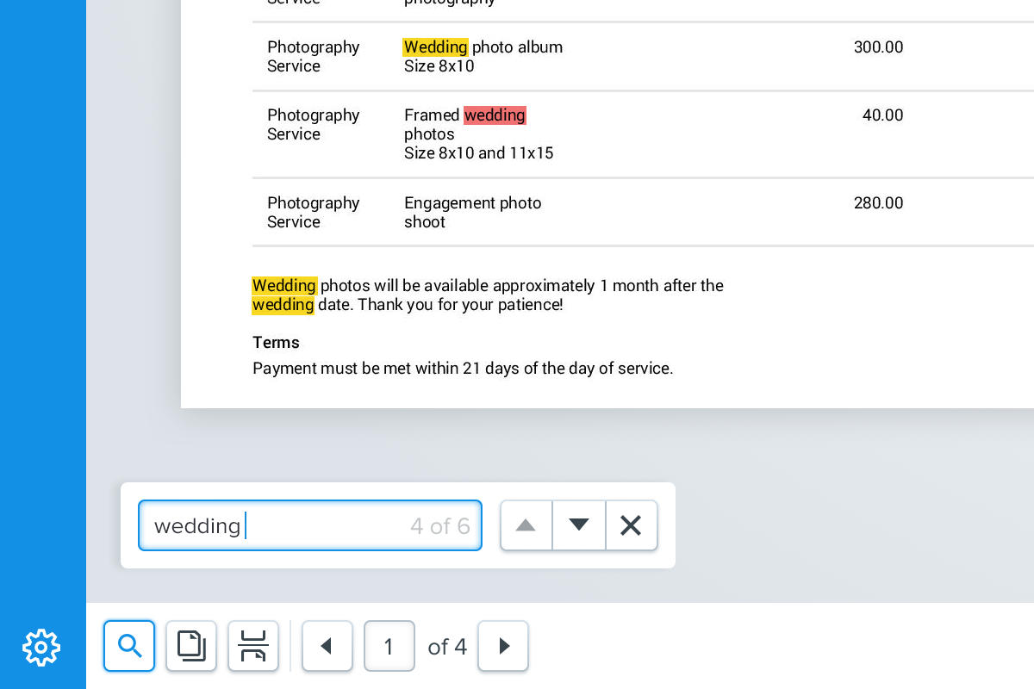
Task: Click highlighted "Wedding" in photo album row
Action: pos(435,47)
